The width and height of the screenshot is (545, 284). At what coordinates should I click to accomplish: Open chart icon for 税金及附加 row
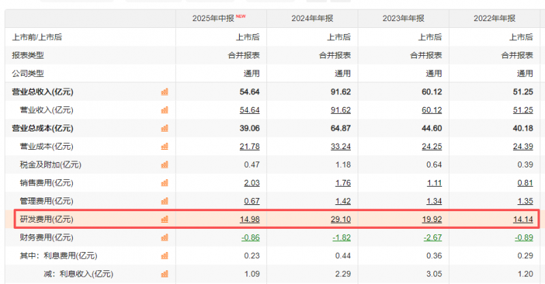point(165,164)
